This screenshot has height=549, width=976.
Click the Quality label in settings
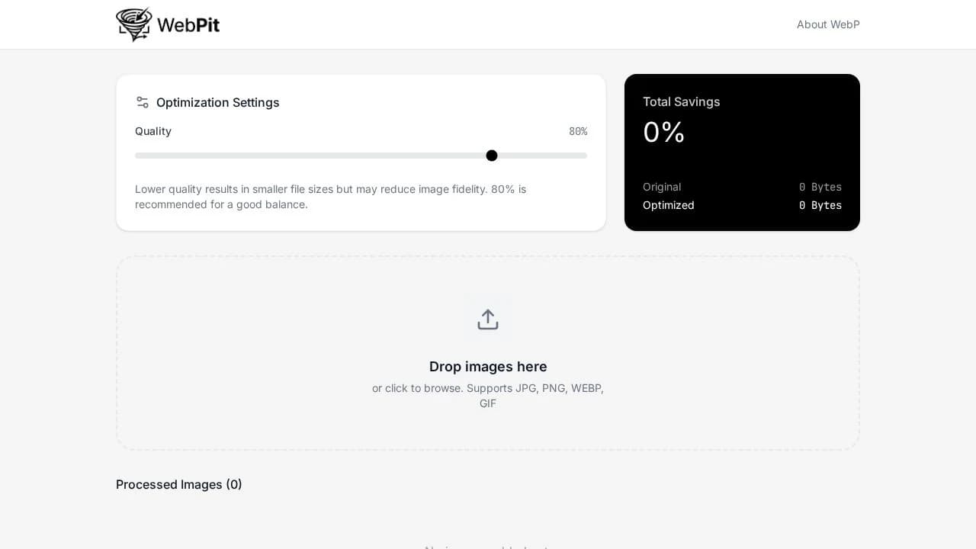153,131
